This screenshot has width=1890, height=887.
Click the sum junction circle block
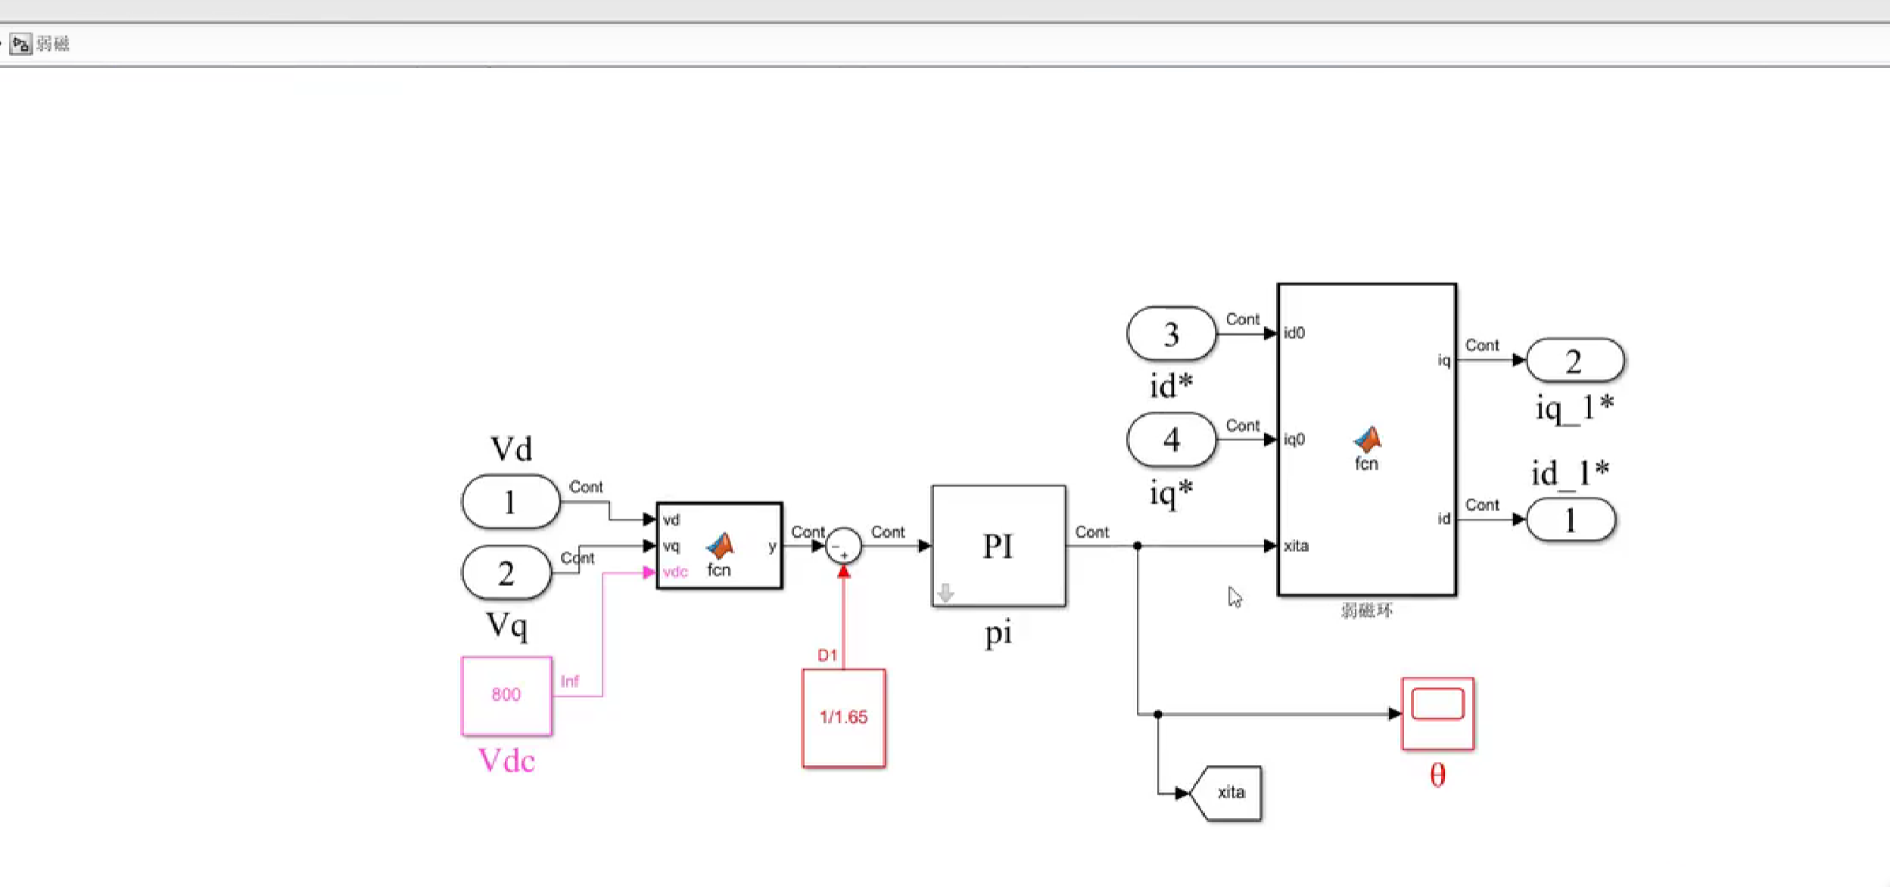coord(843,546)
